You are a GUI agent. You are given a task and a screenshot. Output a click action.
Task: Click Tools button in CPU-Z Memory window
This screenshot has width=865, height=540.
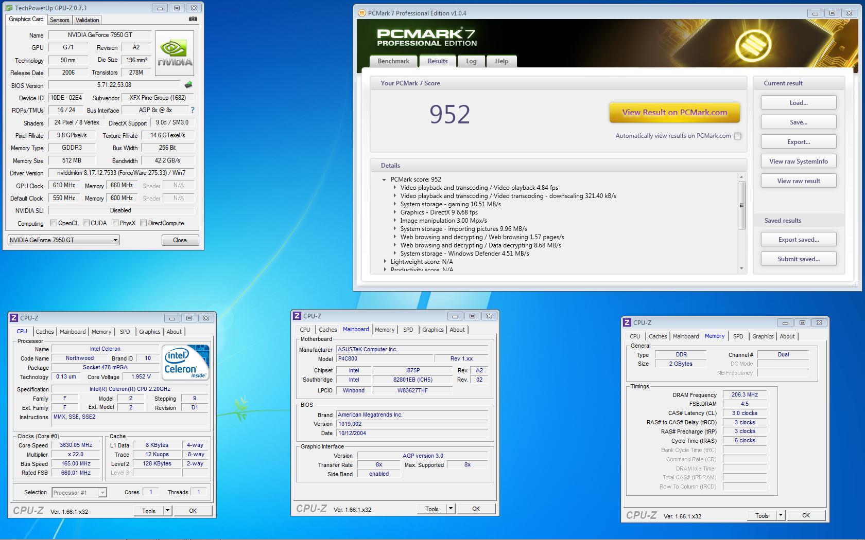tap(762, 515)
